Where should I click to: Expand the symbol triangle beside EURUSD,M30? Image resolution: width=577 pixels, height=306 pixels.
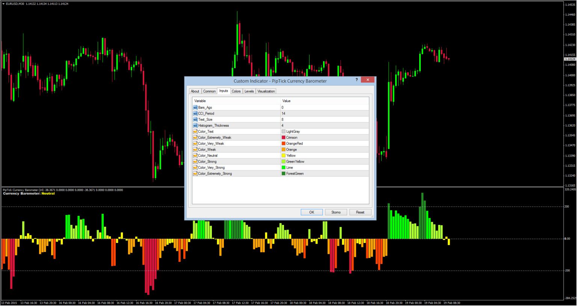(x=4, y=4)
